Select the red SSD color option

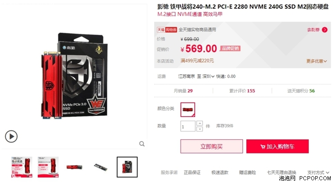point(188,110)
